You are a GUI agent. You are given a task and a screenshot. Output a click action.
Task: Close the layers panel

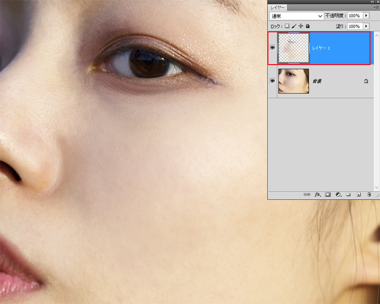coord(378,2)
